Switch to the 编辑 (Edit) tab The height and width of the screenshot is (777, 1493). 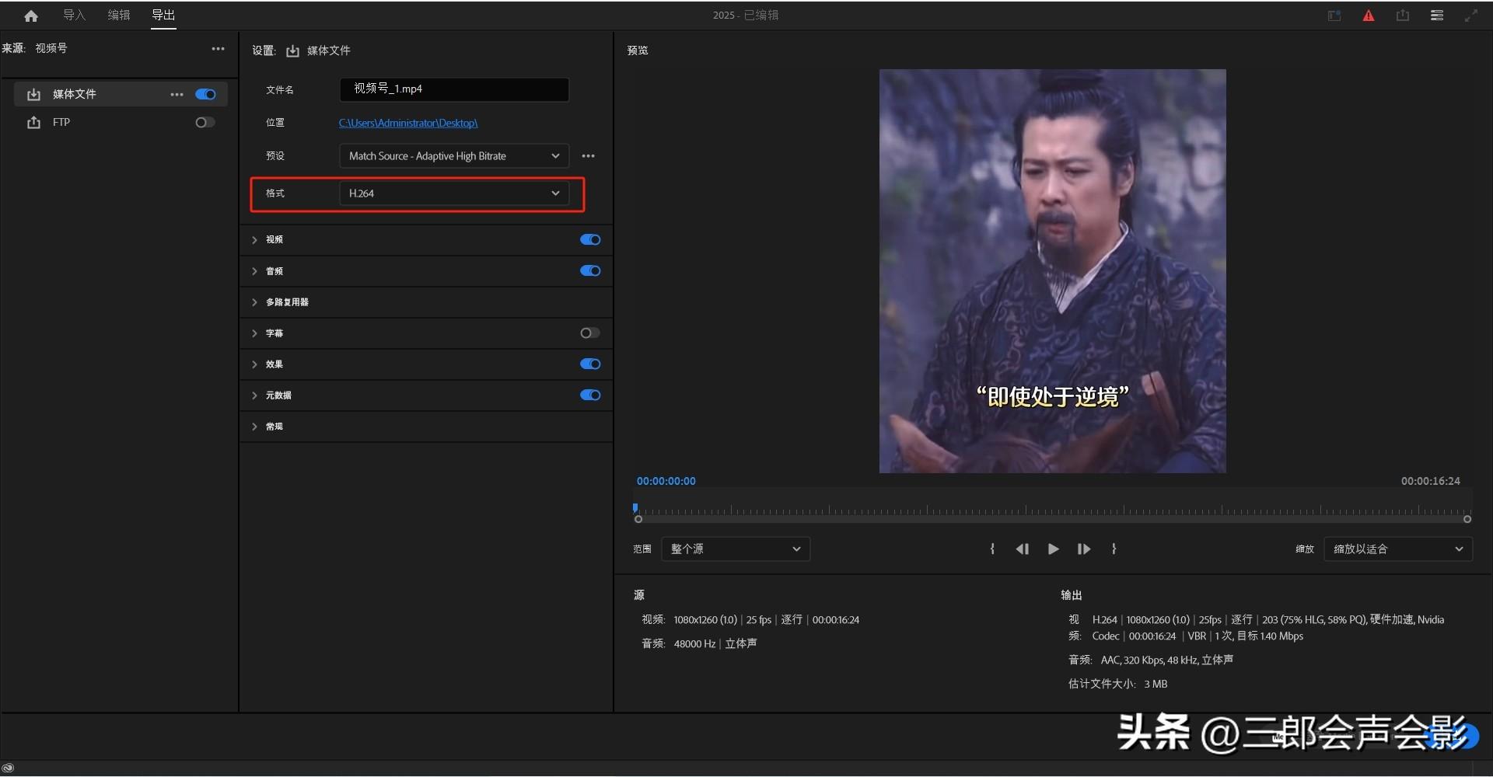[x=119, y=15]
